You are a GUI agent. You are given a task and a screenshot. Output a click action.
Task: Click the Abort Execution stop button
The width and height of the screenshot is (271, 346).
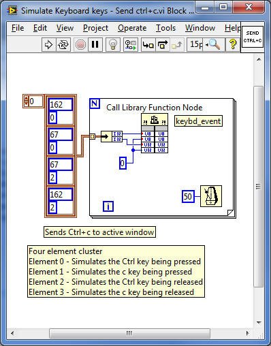[x=80, y=44]
